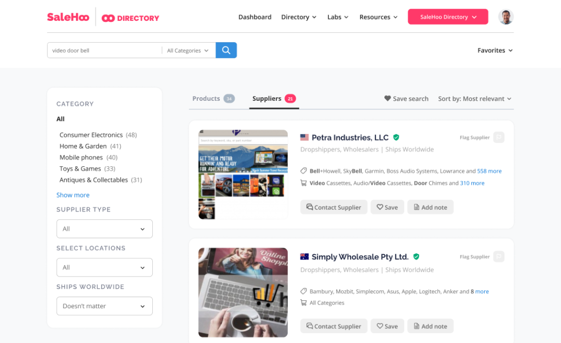561x343 pixels.
Task: Open the Supplier Type dropdown
Action: coord(104,229)
